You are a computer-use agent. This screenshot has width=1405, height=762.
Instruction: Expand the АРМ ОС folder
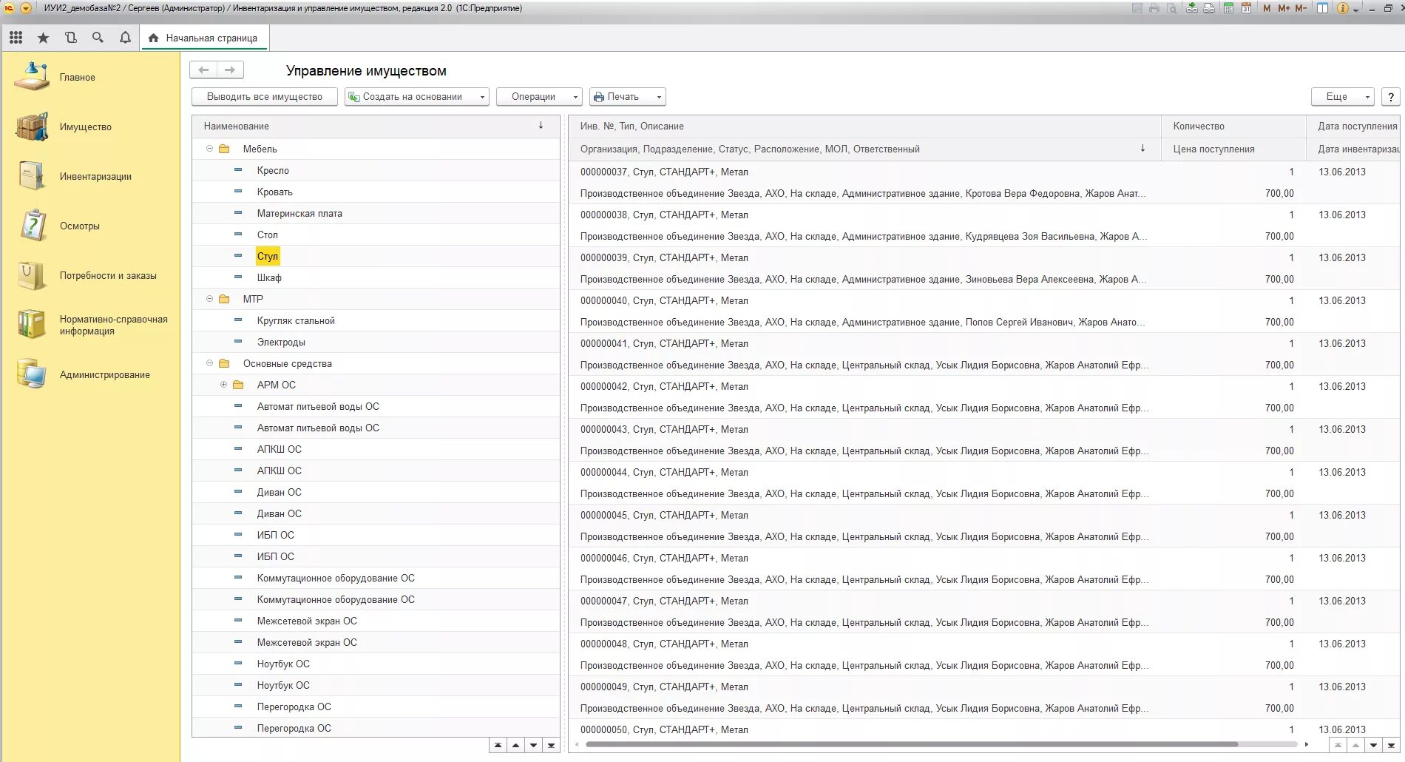click(x=223, y=385)
